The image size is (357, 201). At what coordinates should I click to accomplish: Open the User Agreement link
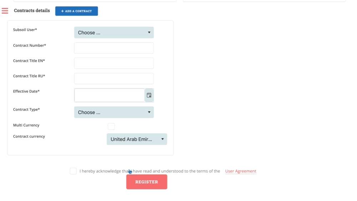click(241, 171)
